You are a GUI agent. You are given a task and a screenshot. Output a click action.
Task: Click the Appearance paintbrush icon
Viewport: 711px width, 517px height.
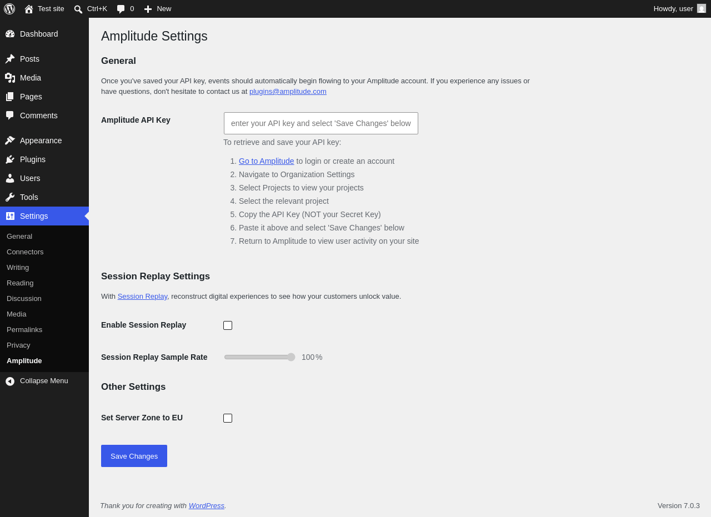pos(10,140)
